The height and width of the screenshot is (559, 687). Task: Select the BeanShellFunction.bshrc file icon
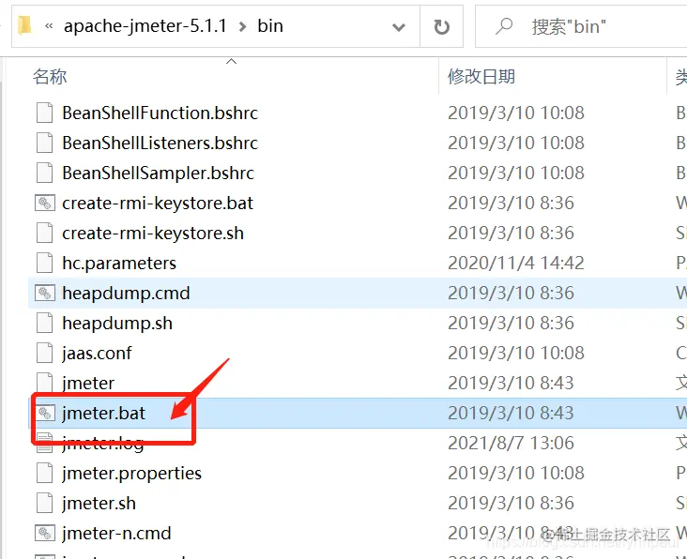(x=45, y=113)
